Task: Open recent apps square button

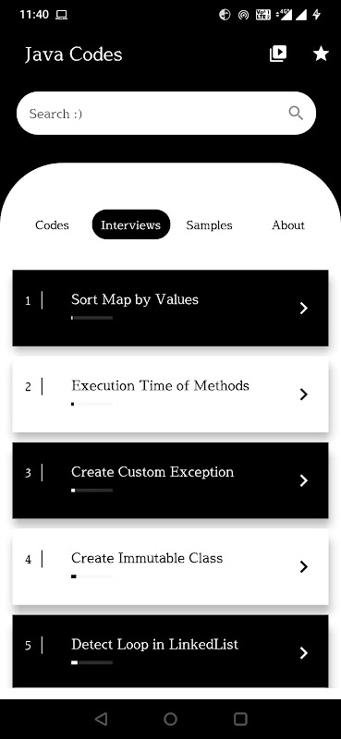Action: point(240,719)
